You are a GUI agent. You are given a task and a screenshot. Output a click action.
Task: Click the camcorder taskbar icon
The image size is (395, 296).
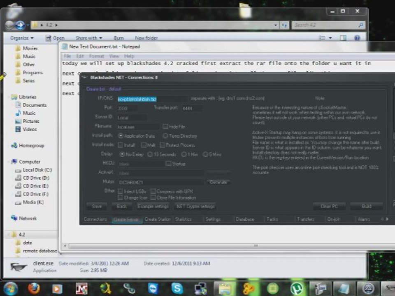coord(320,289)
